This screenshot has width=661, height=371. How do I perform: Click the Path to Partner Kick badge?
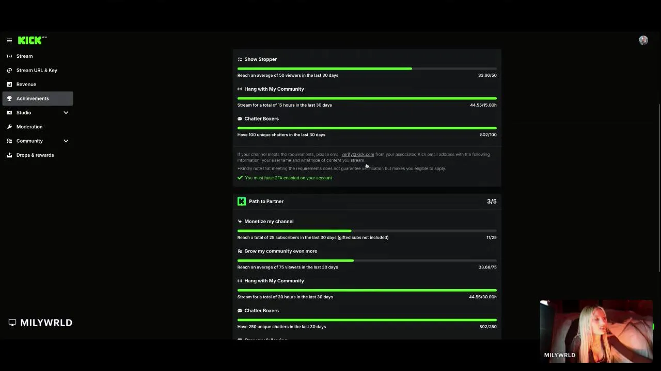[241, 201]
